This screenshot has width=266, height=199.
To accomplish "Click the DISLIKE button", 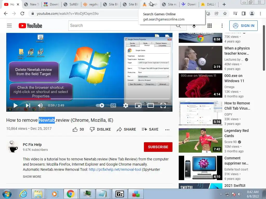I will [100, 130].
